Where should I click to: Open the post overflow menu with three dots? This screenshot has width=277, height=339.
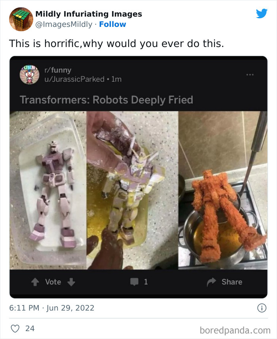click(x=250, y=74)
